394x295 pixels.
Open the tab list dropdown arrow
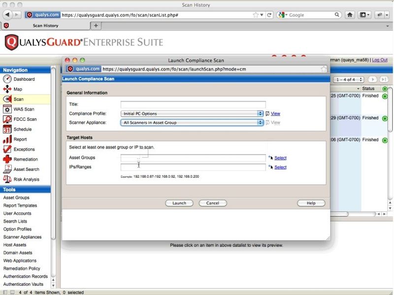point(387,26)
